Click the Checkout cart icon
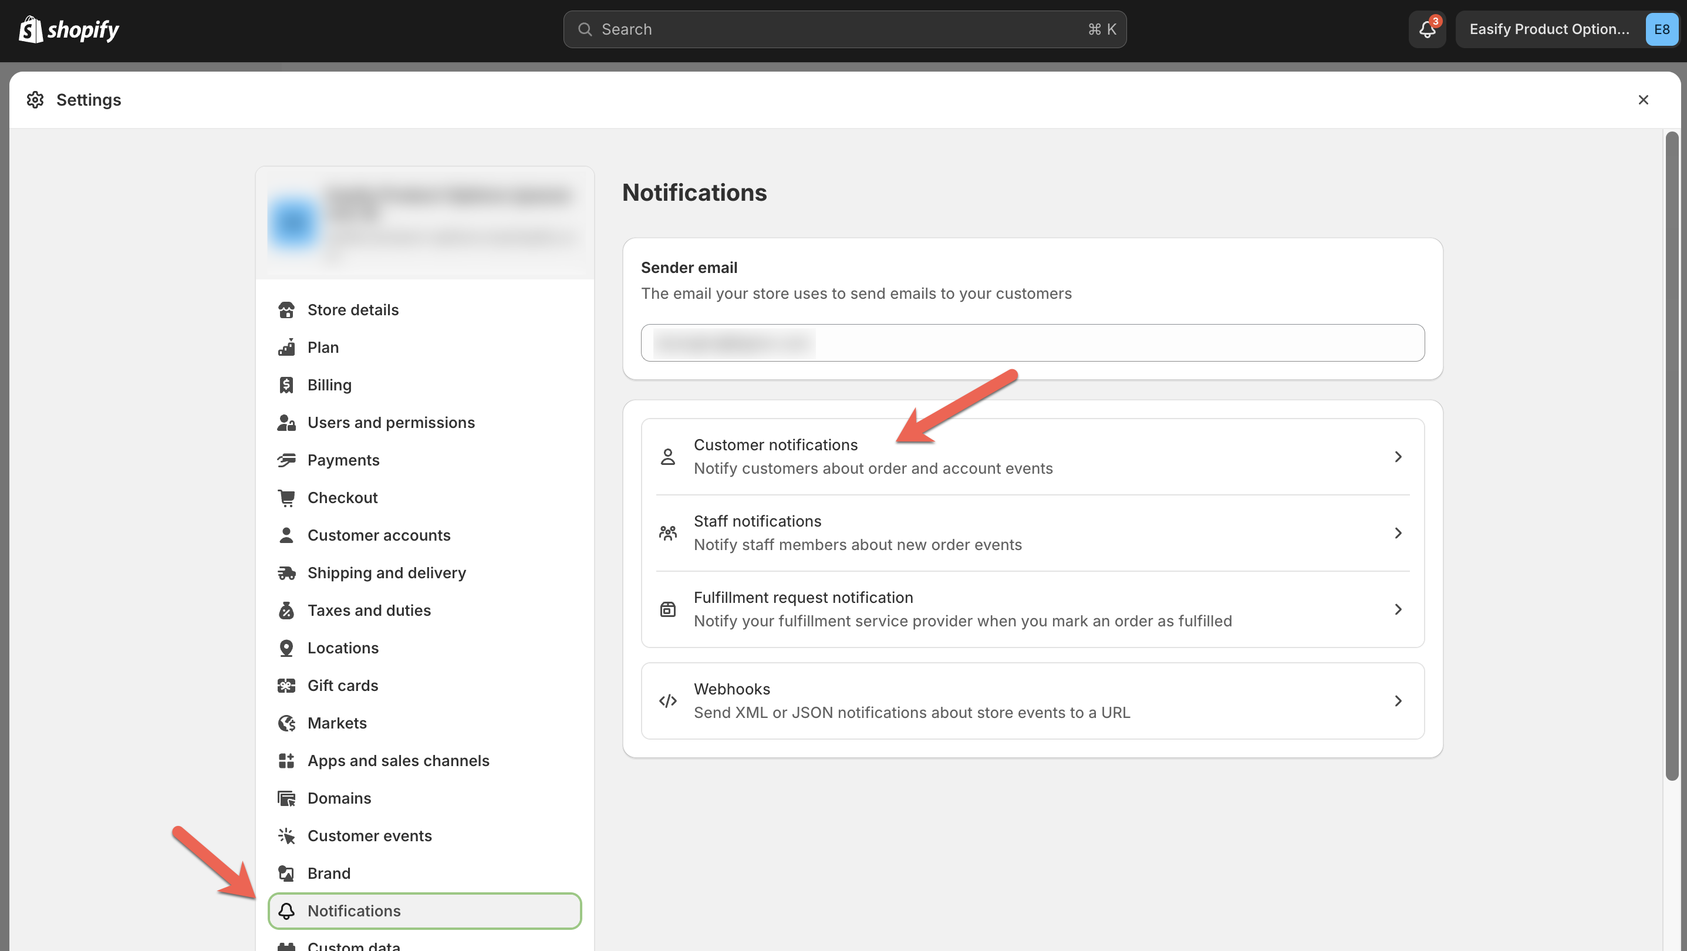This screenshot has width=1687, height=951. click(x=287, y=497)
